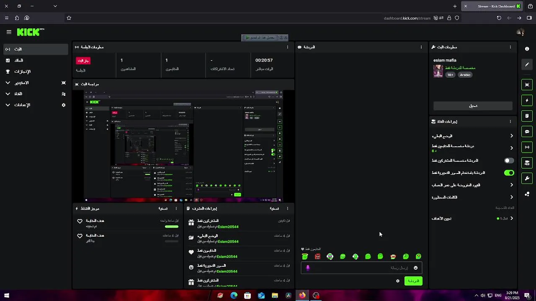This screenshot has width=536, height=301.
Task: Toggle the wrench stream info widget icon
Action: [527, 179]
